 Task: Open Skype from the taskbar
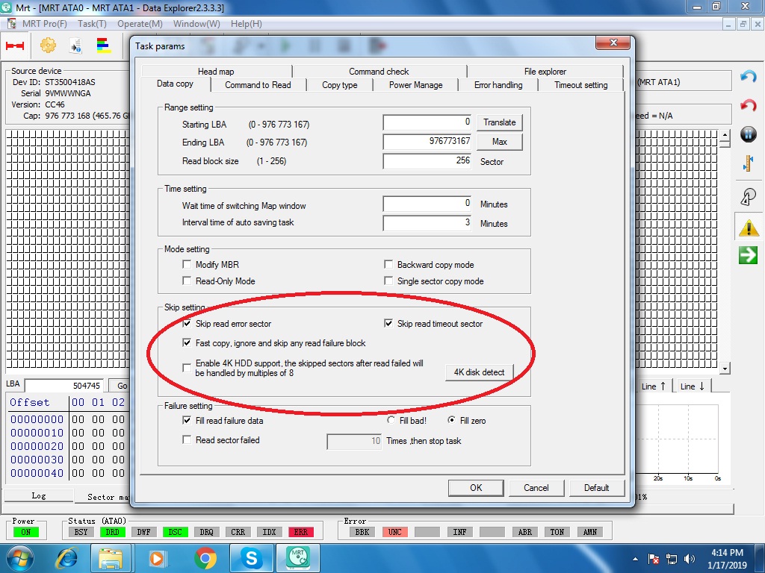(251, 558)
